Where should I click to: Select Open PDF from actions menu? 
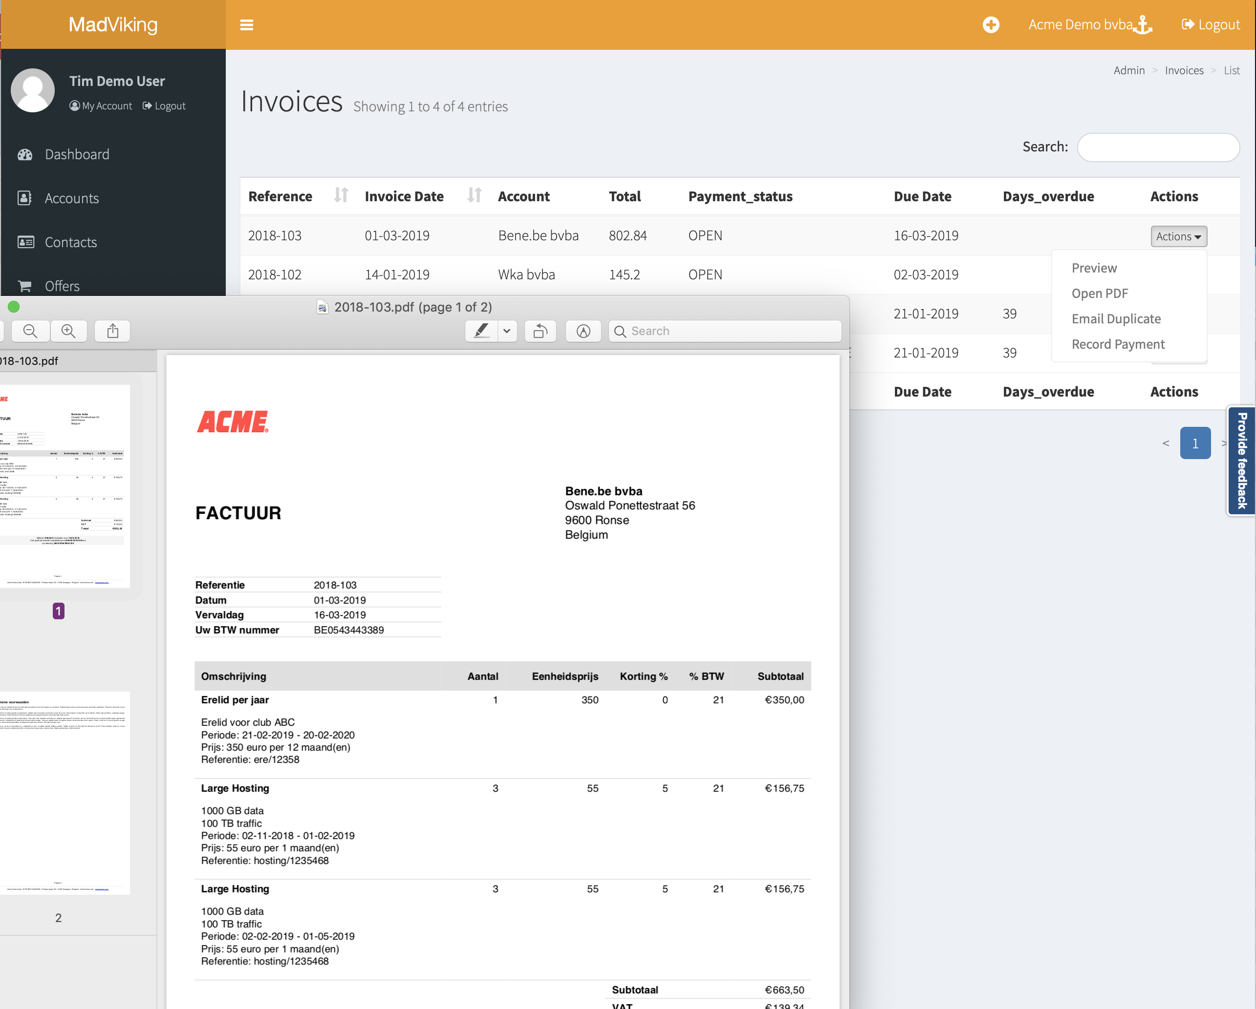(1099, 294)
